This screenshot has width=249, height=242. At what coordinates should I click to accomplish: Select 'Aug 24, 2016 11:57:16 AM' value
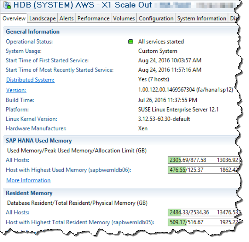click(170, 70)
